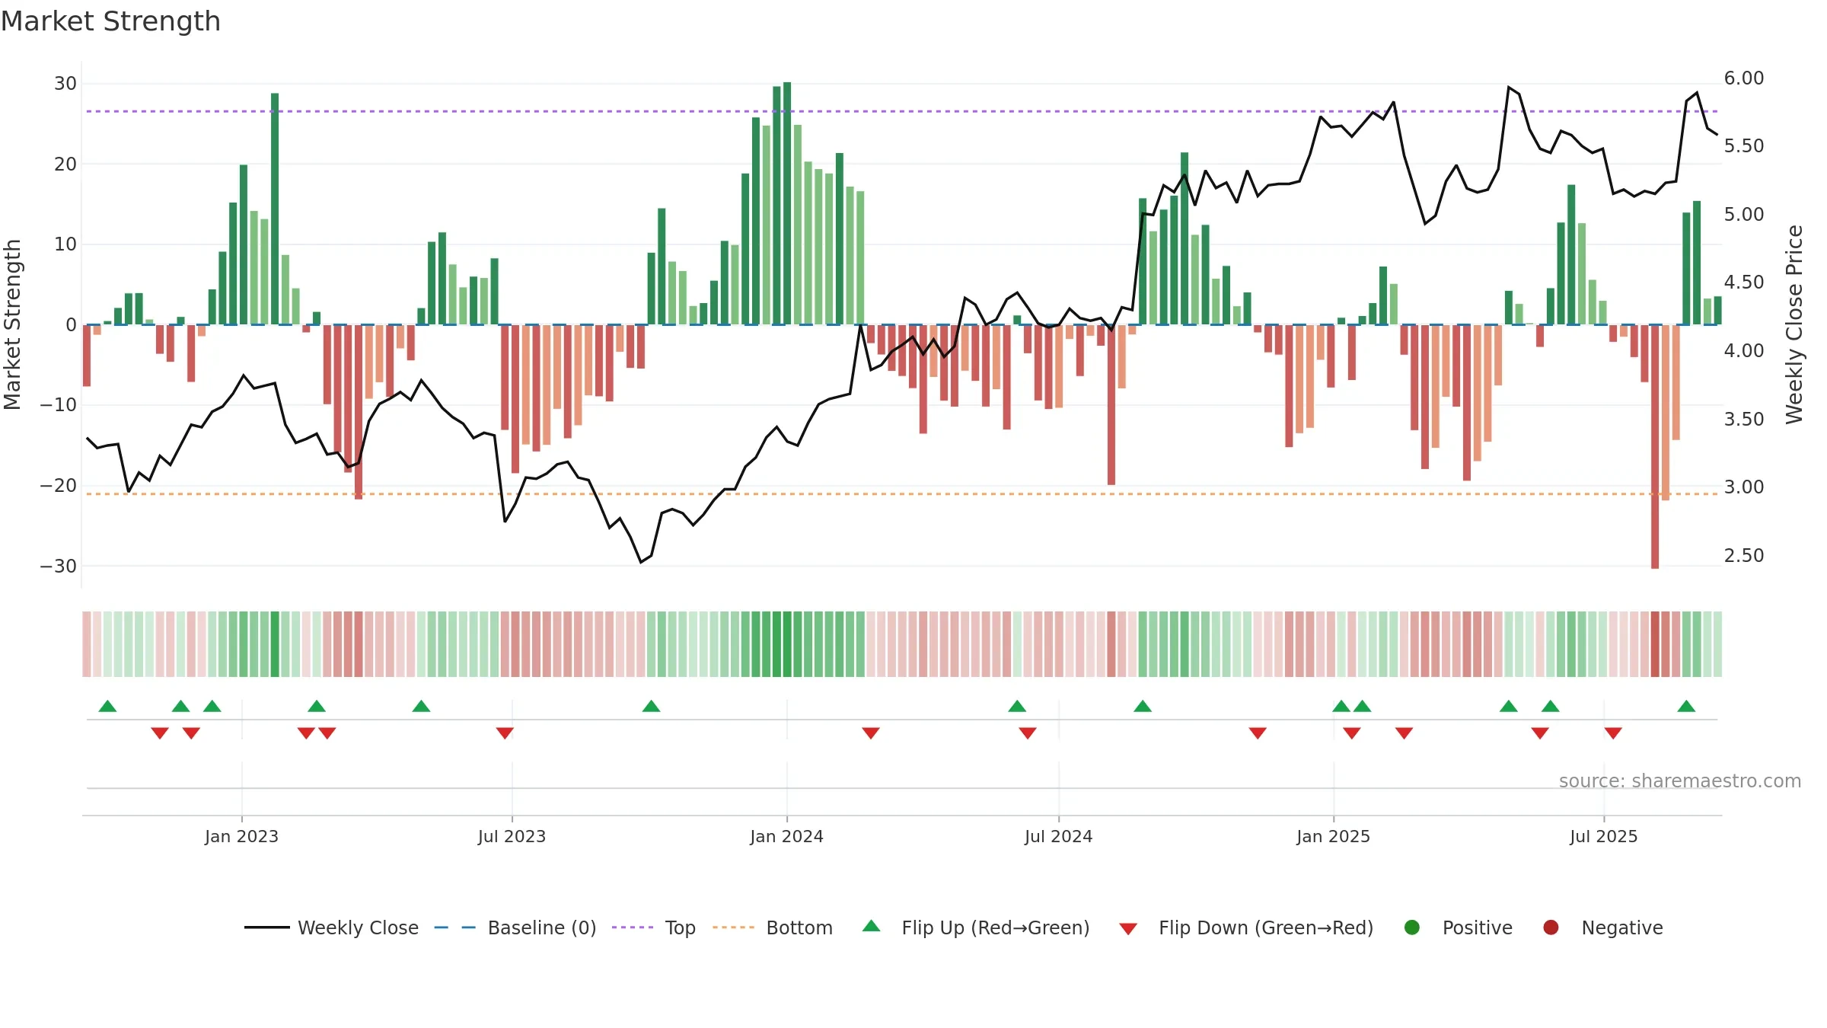
Task: Click the Jan 2023 x-axis label
Action: (x=241, y=836)
